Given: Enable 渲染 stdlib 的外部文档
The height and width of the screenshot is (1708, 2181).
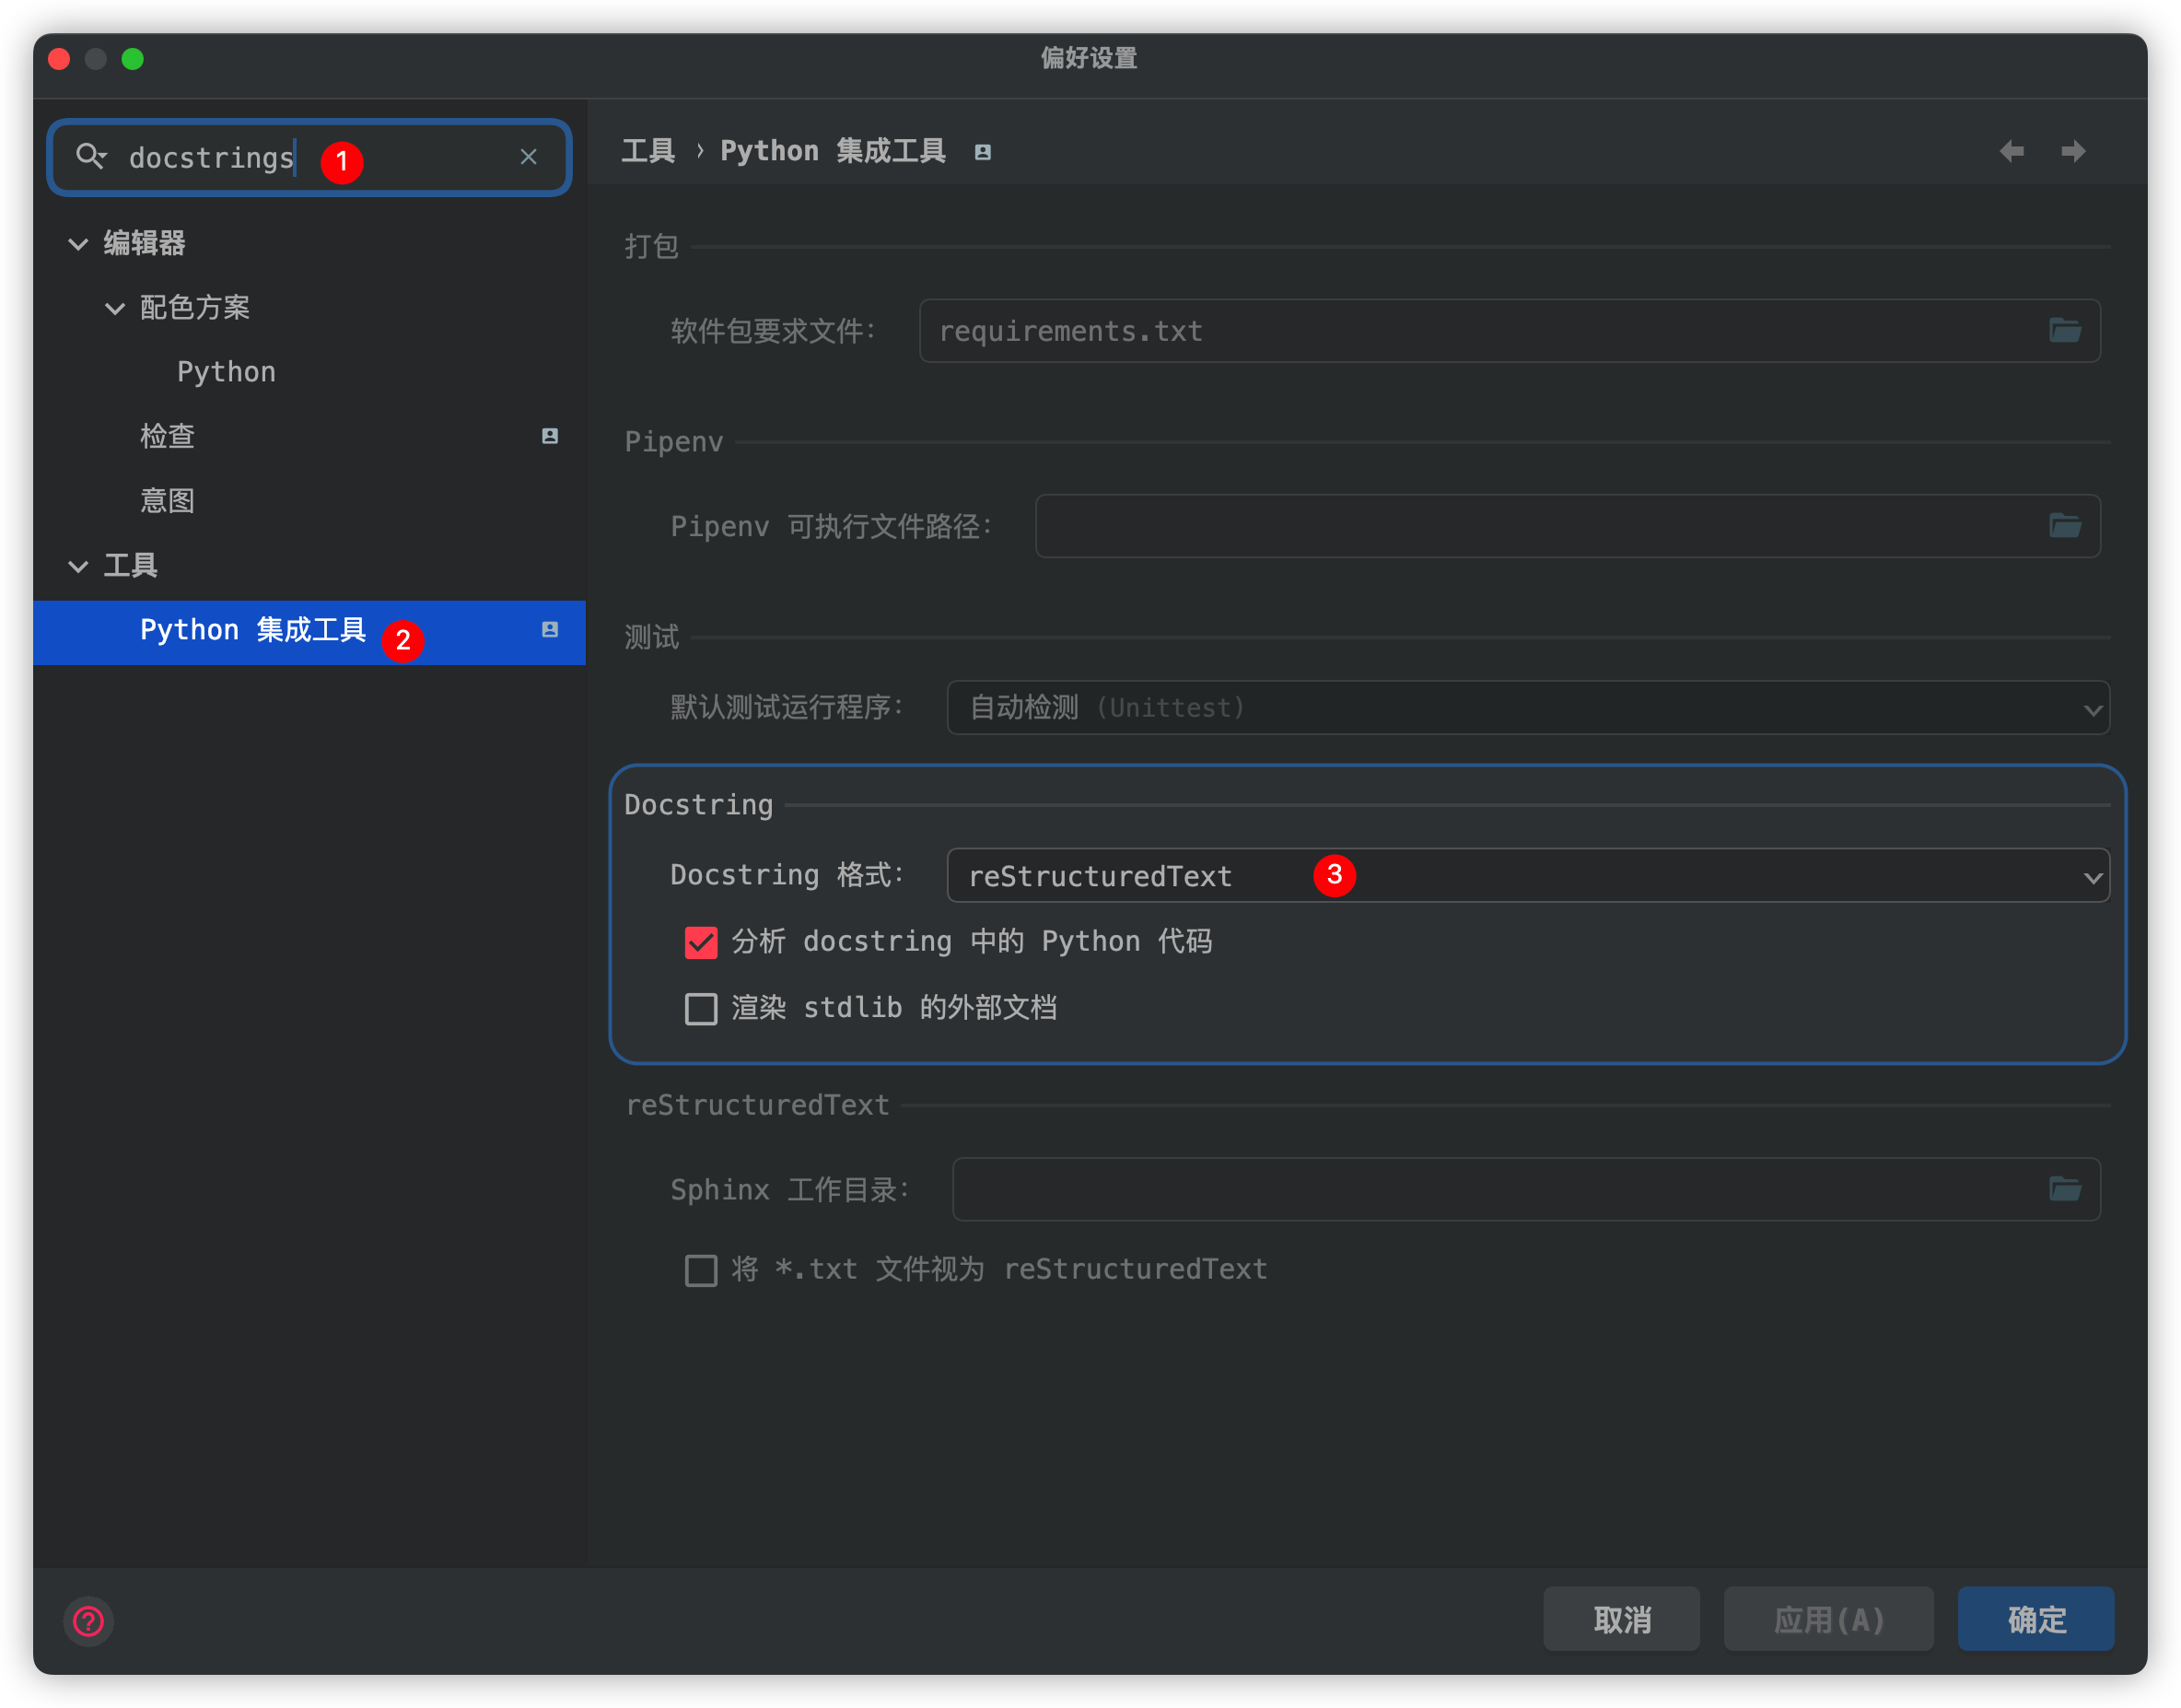Looking at the screenshot, I should pyautogui.click(x=701, y=1008).
